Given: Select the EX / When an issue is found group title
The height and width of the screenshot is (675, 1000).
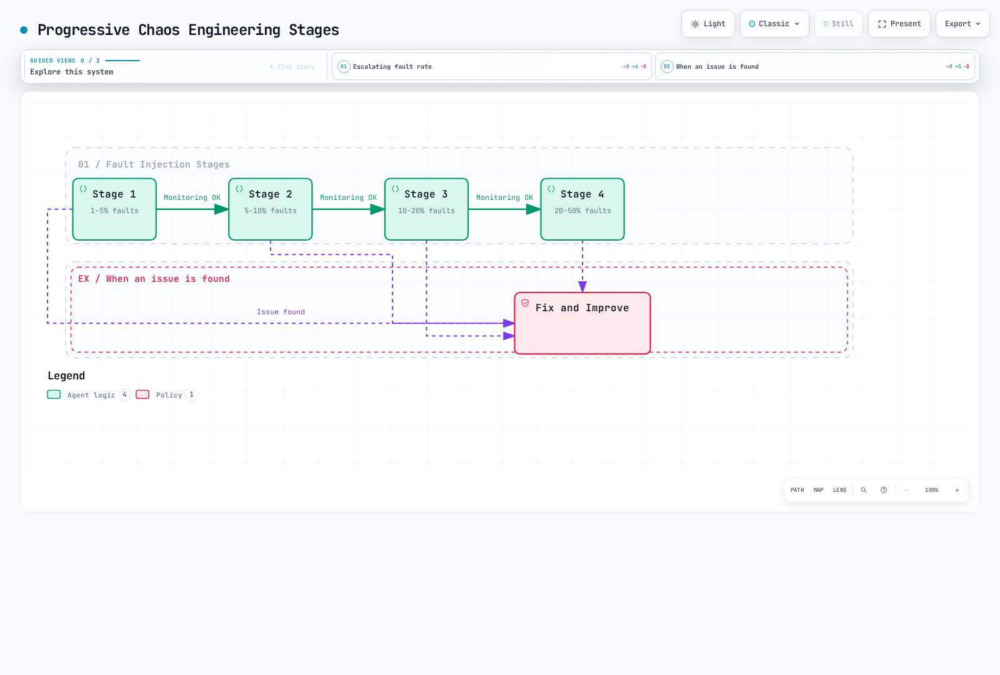Looking at the screenshot, I should 154,279.
